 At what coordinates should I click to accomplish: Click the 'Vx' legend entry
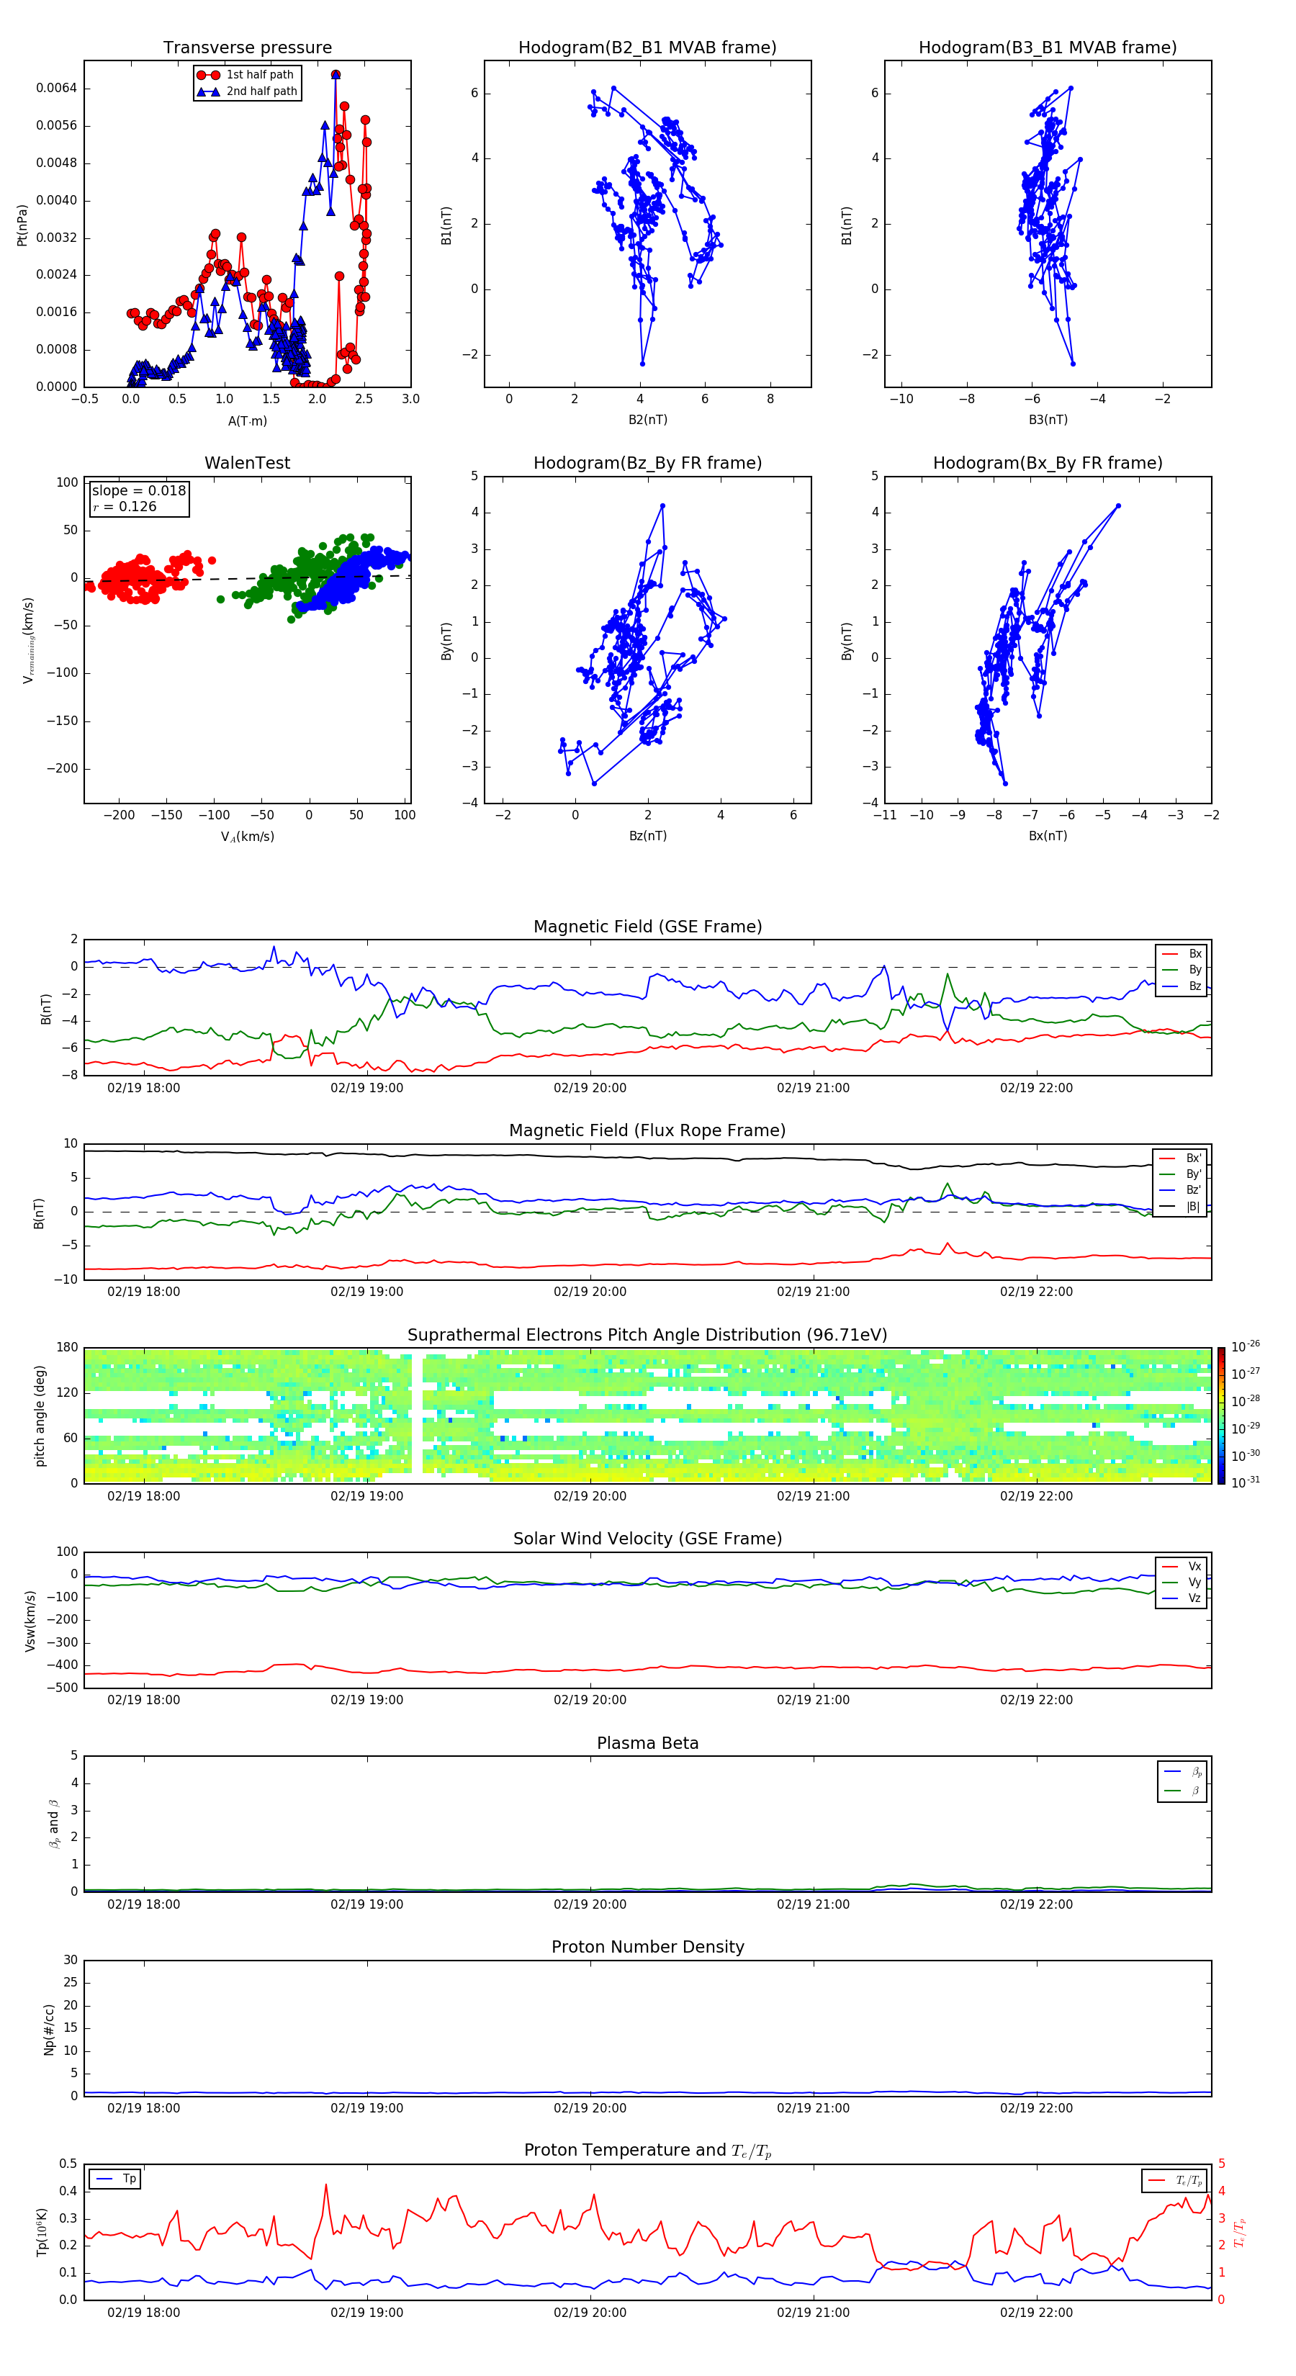click(x=1182, y=1566)
